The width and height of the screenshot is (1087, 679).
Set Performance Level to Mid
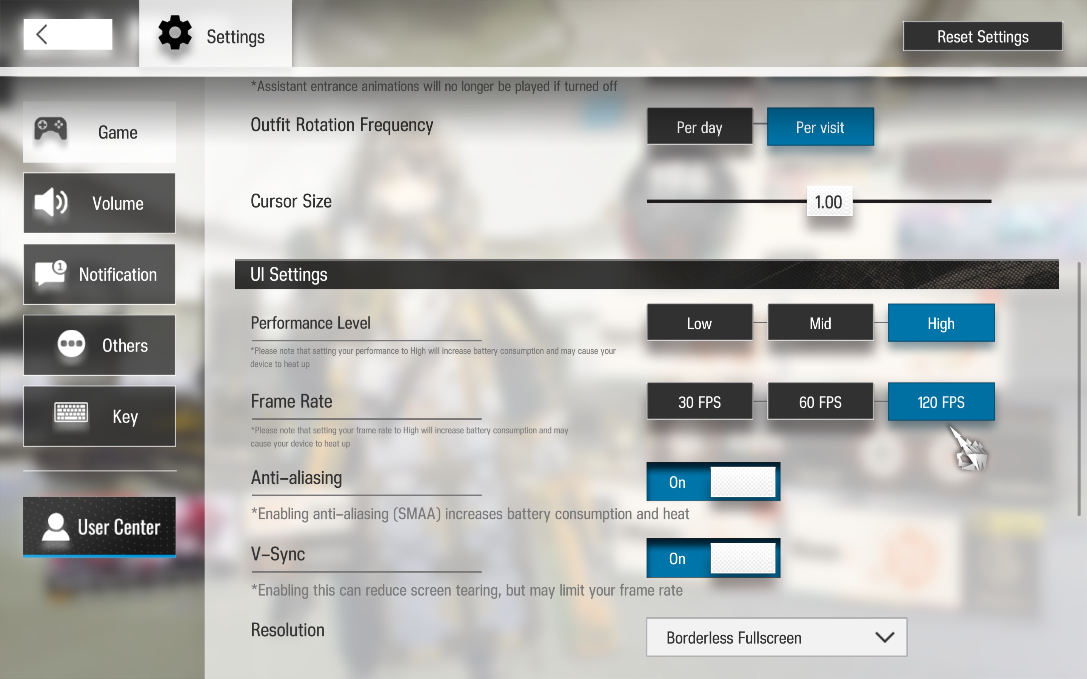click(820, 323)
